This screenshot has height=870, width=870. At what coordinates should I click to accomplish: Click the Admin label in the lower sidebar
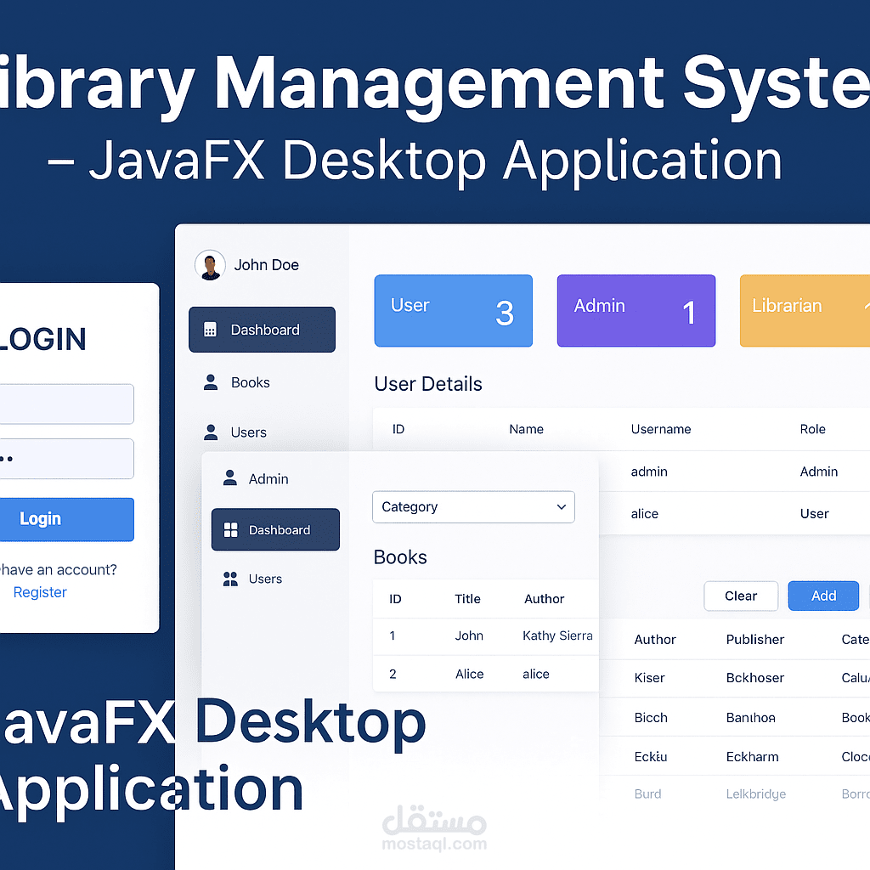coord(268,479)
